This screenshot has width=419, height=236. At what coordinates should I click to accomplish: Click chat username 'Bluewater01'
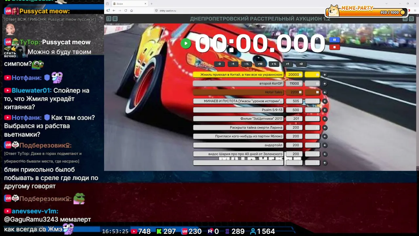click(x=32, y=90)
